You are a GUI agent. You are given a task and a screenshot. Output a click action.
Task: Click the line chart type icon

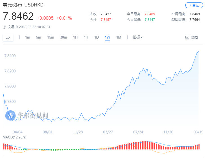[8, 37]
